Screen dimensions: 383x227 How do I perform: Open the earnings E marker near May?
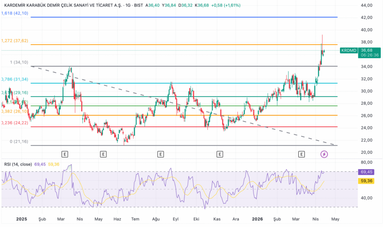(x=103, y=154)
